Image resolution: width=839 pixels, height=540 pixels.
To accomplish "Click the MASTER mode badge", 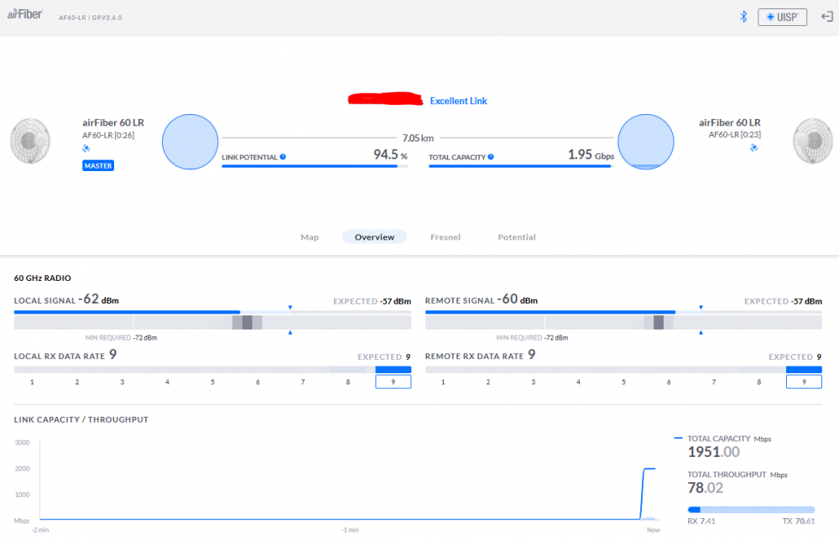I will tap(98, 165).
